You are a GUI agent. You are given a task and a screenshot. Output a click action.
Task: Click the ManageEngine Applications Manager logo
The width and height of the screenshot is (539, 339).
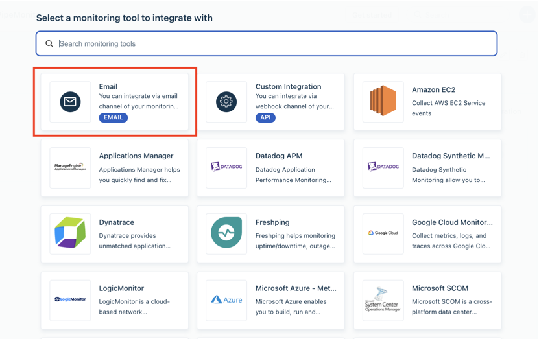[x=70, y=167]
